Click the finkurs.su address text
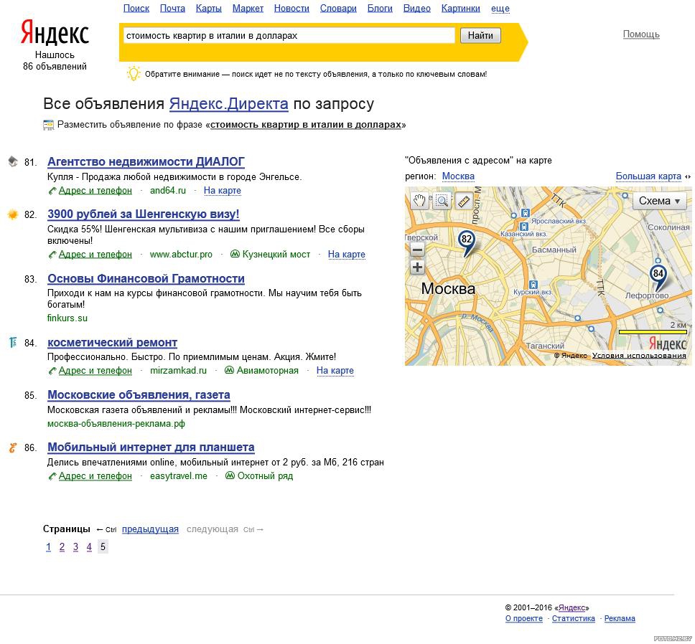The image size is (695, 644). point(67,318)
